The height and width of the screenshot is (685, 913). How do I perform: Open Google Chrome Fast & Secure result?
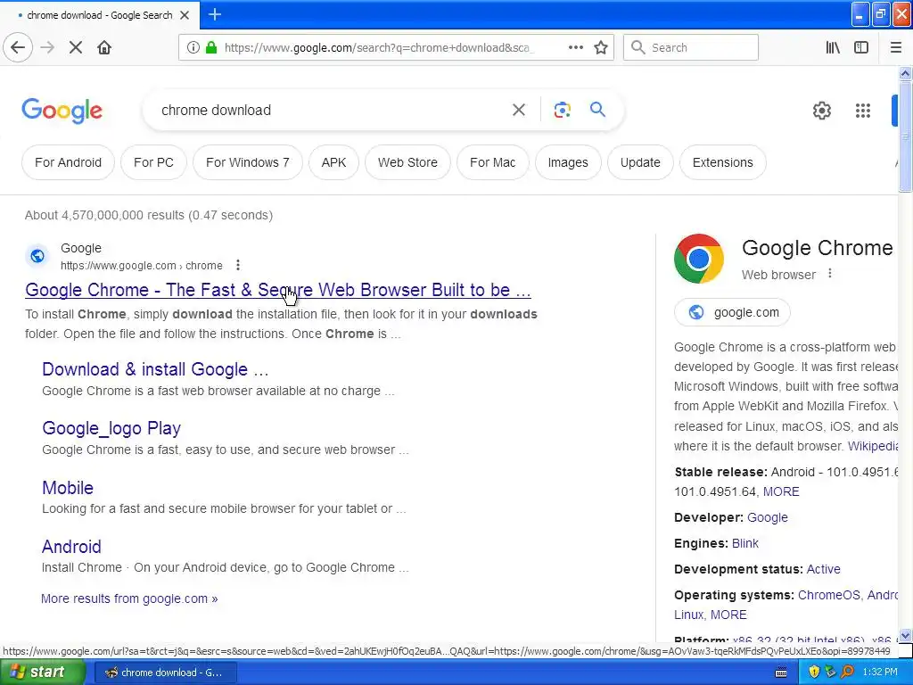[278, 290]
